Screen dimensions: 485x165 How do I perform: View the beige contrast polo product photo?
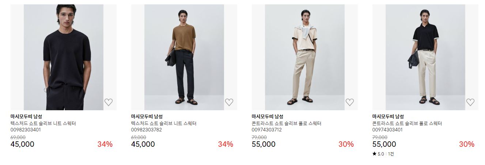305,57
